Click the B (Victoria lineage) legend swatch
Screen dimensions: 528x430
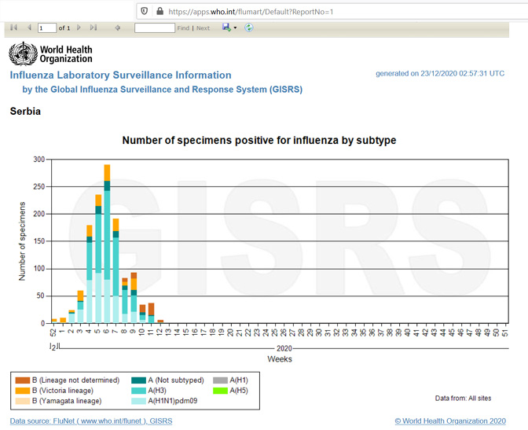click(22, 391)
